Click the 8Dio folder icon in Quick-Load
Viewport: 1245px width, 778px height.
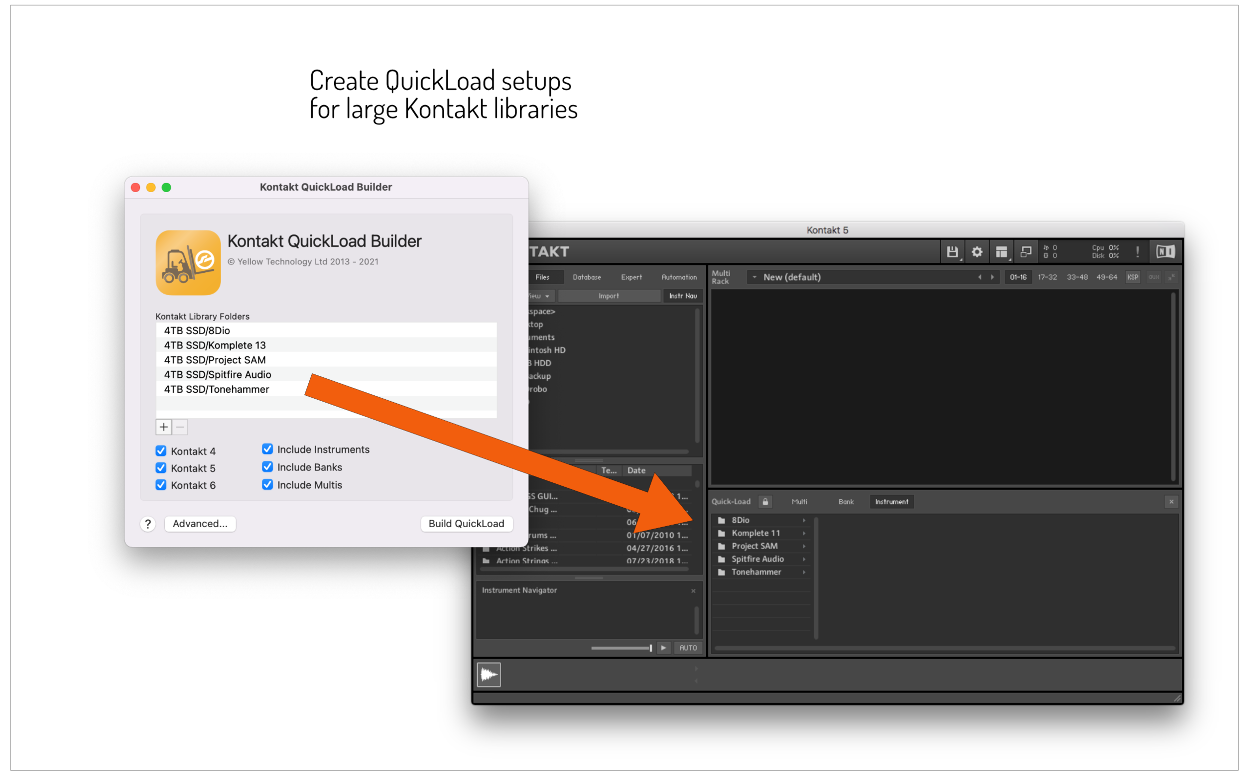[x=722, y=520]
